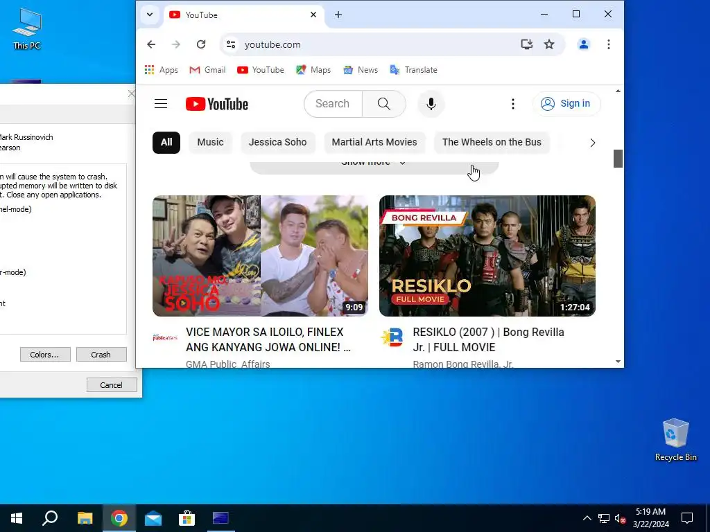Click the blue-screen app taskbar icon

point(220,518)
